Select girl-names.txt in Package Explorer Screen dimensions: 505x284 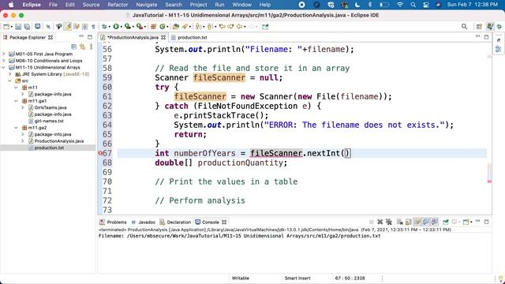(49, 121)
